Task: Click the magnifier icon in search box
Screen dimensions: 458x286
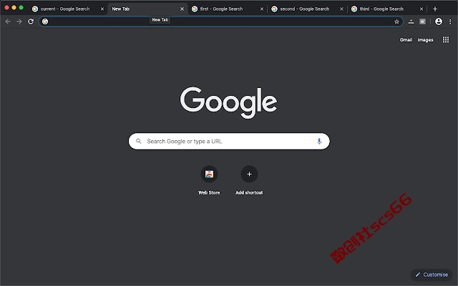Action: pos(139,142)
